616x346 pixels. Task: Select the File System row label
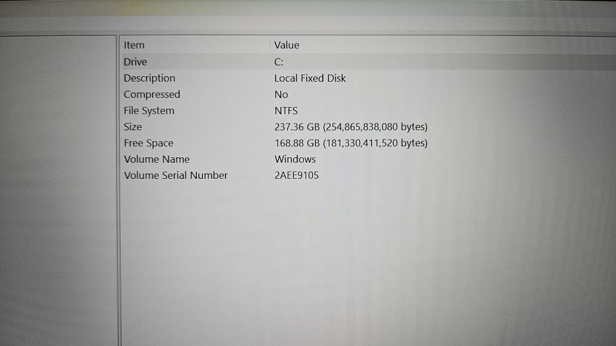click(x=149, y=111)
